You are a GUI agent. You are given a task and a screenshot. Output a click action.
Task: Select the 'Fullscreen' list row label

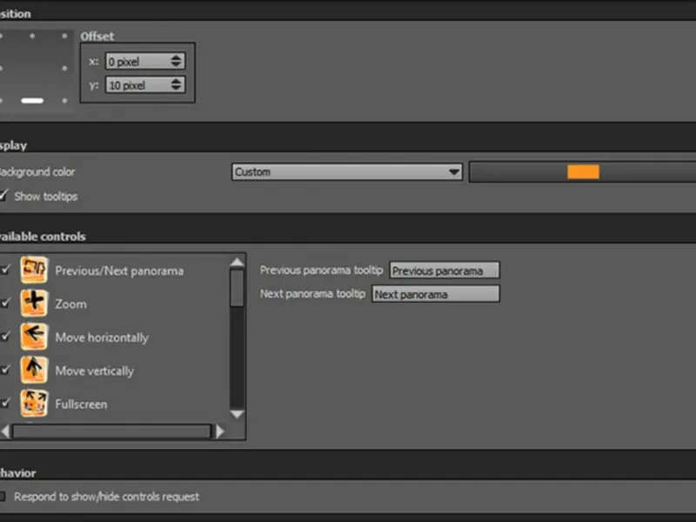[x=81, y=404]
